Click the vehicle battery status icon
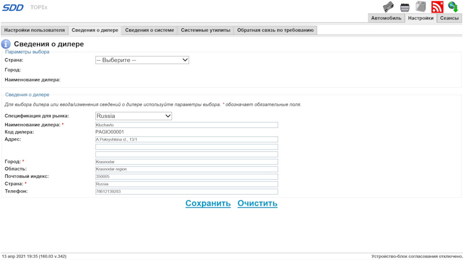This screenshot has height=260, width=463. [421, 7]
